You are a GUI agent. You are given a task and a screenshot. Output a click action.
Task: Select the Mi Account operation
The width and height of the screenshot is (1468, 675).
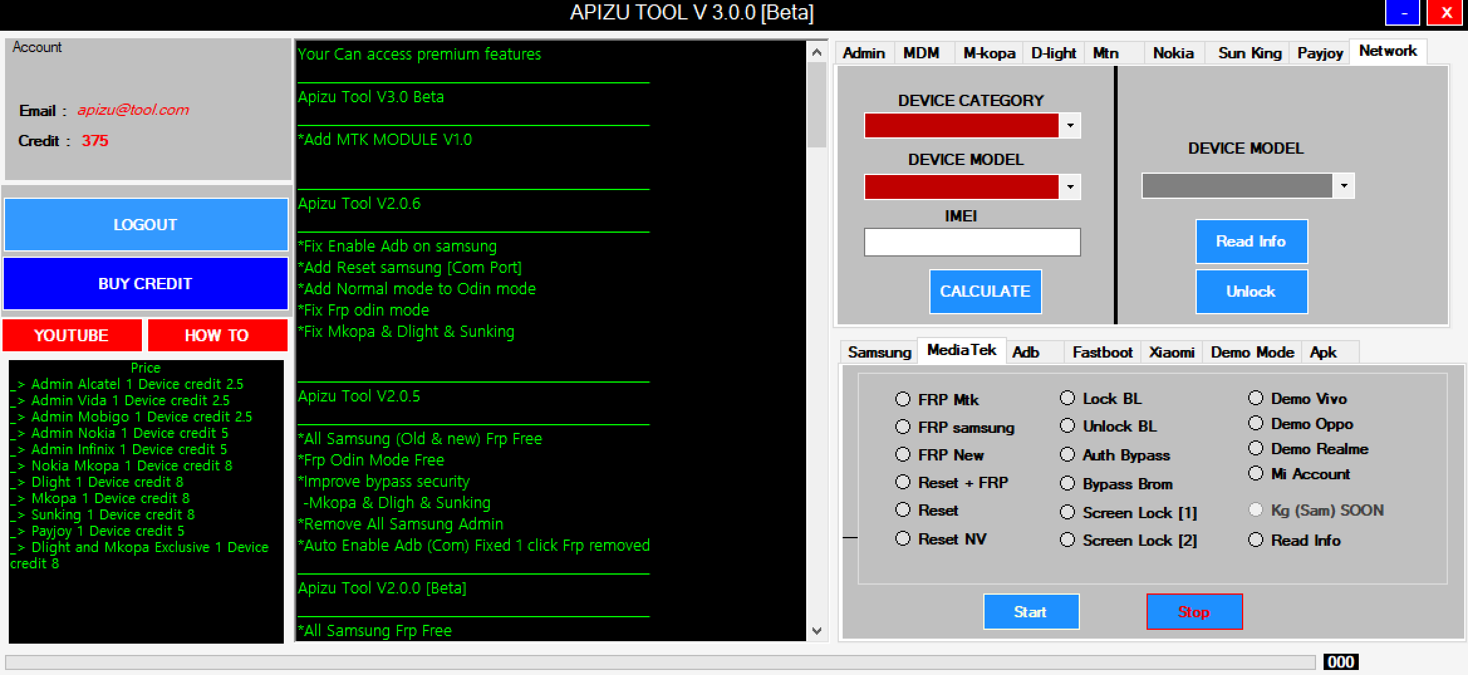[1256, 474]
